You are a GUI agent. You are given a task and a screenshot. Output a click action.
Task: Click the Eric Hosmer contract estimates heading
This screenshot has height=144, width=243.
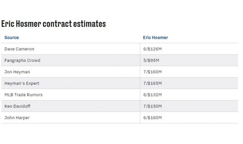point(53,24)
